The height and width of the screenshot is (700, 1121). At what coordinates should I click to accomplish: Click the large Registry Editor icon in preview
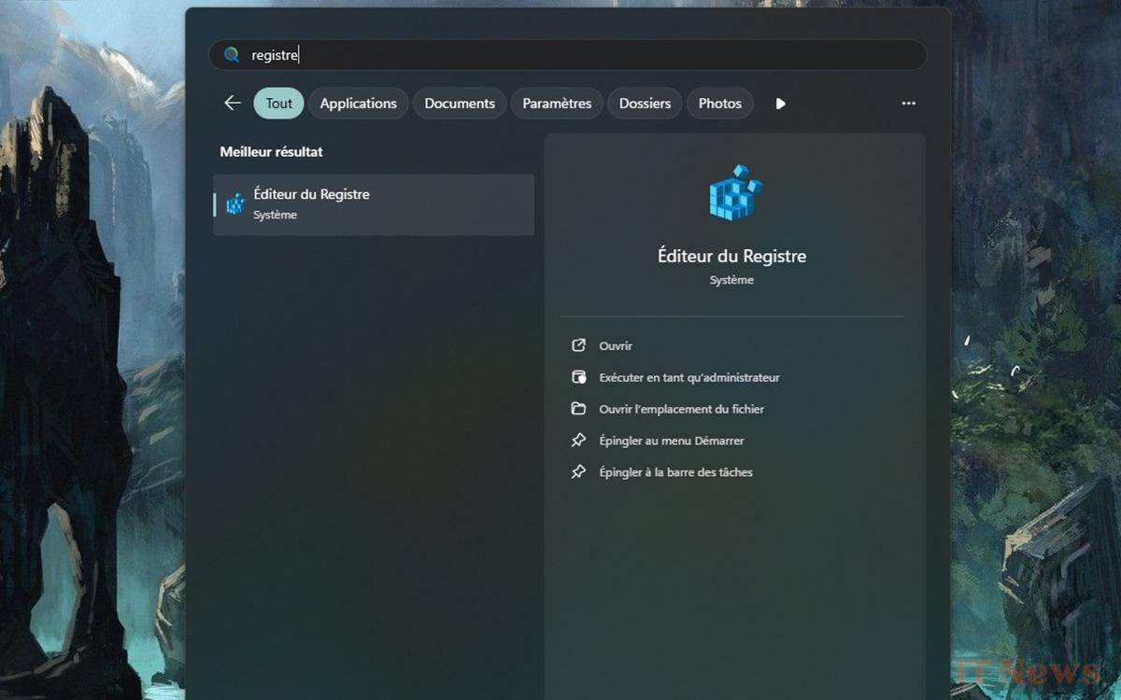(734, 192)
